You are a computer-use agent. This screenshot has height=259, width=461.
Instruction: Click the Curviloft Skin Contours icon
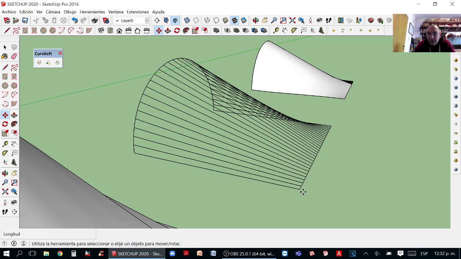tap(57, 63)
